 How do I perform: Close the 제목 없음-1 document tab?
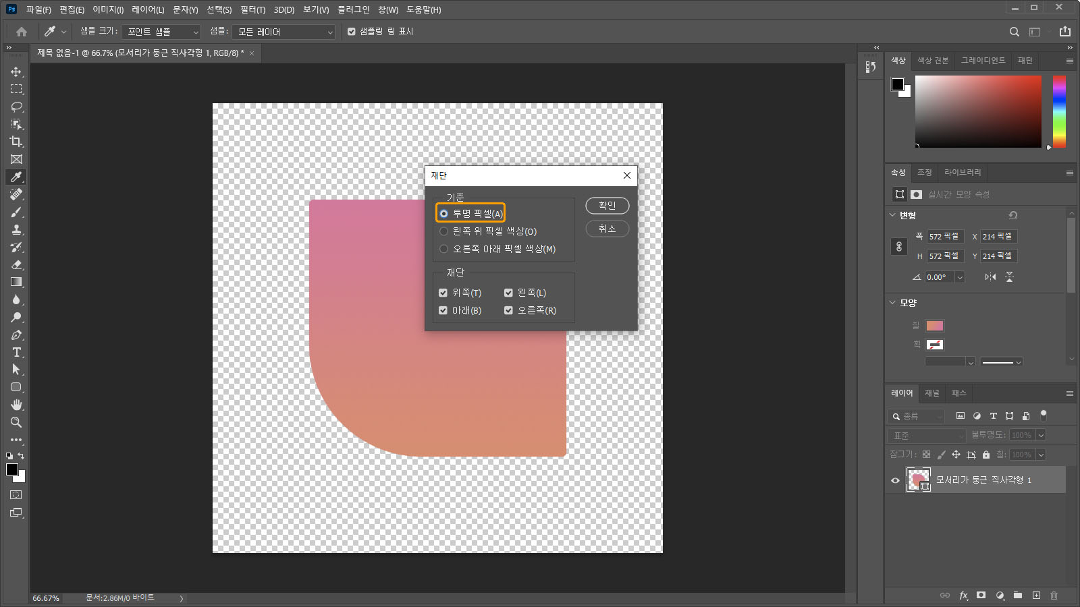[252, 53]
